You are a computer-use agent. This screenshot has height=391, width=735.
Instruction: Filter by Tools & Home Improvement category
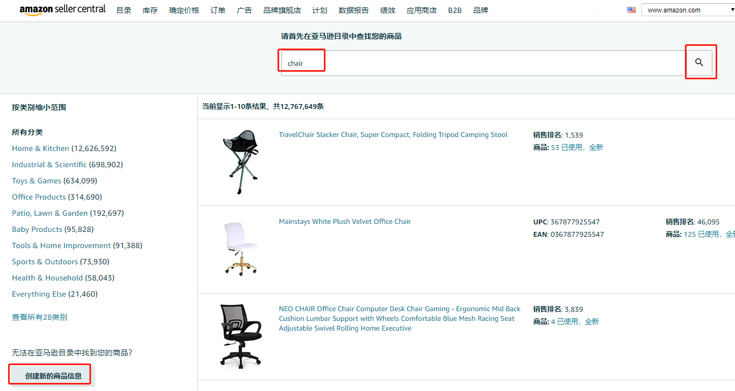[x=61, y=245]
